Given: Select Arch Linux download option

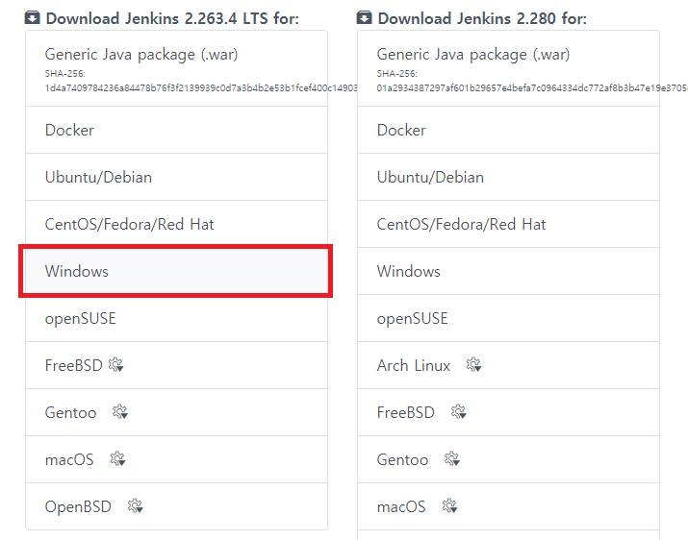Looking at the screenshot, I should pos(508,365).
